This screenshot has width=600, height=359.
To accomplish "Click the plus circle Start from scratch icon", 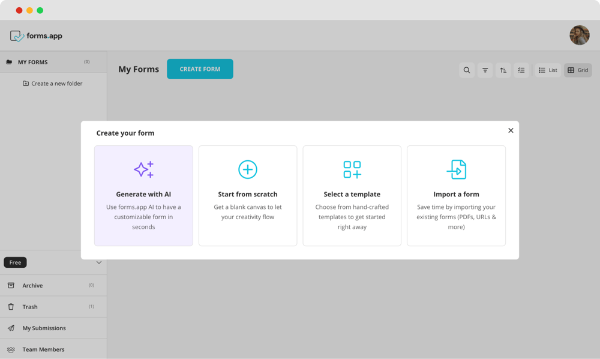I will point(248,169).
